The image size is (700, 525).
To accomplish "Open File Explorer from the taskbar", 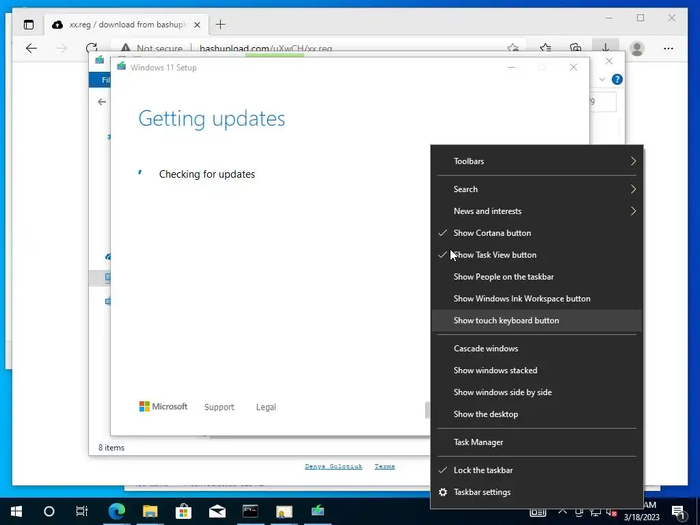I will [150, 511].
